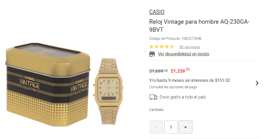Click the product title Reloj Vintage para hombre
The height and width of the screenshot is (139, 271).
coord(199,26)
